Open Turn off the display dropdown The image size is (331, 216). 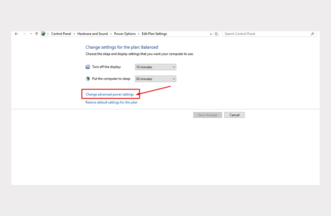pos(156,67)
